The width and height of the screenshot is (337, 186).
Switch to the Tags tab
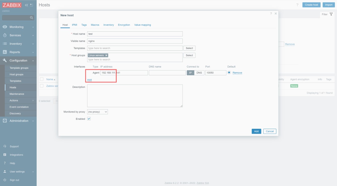point(84,25)
